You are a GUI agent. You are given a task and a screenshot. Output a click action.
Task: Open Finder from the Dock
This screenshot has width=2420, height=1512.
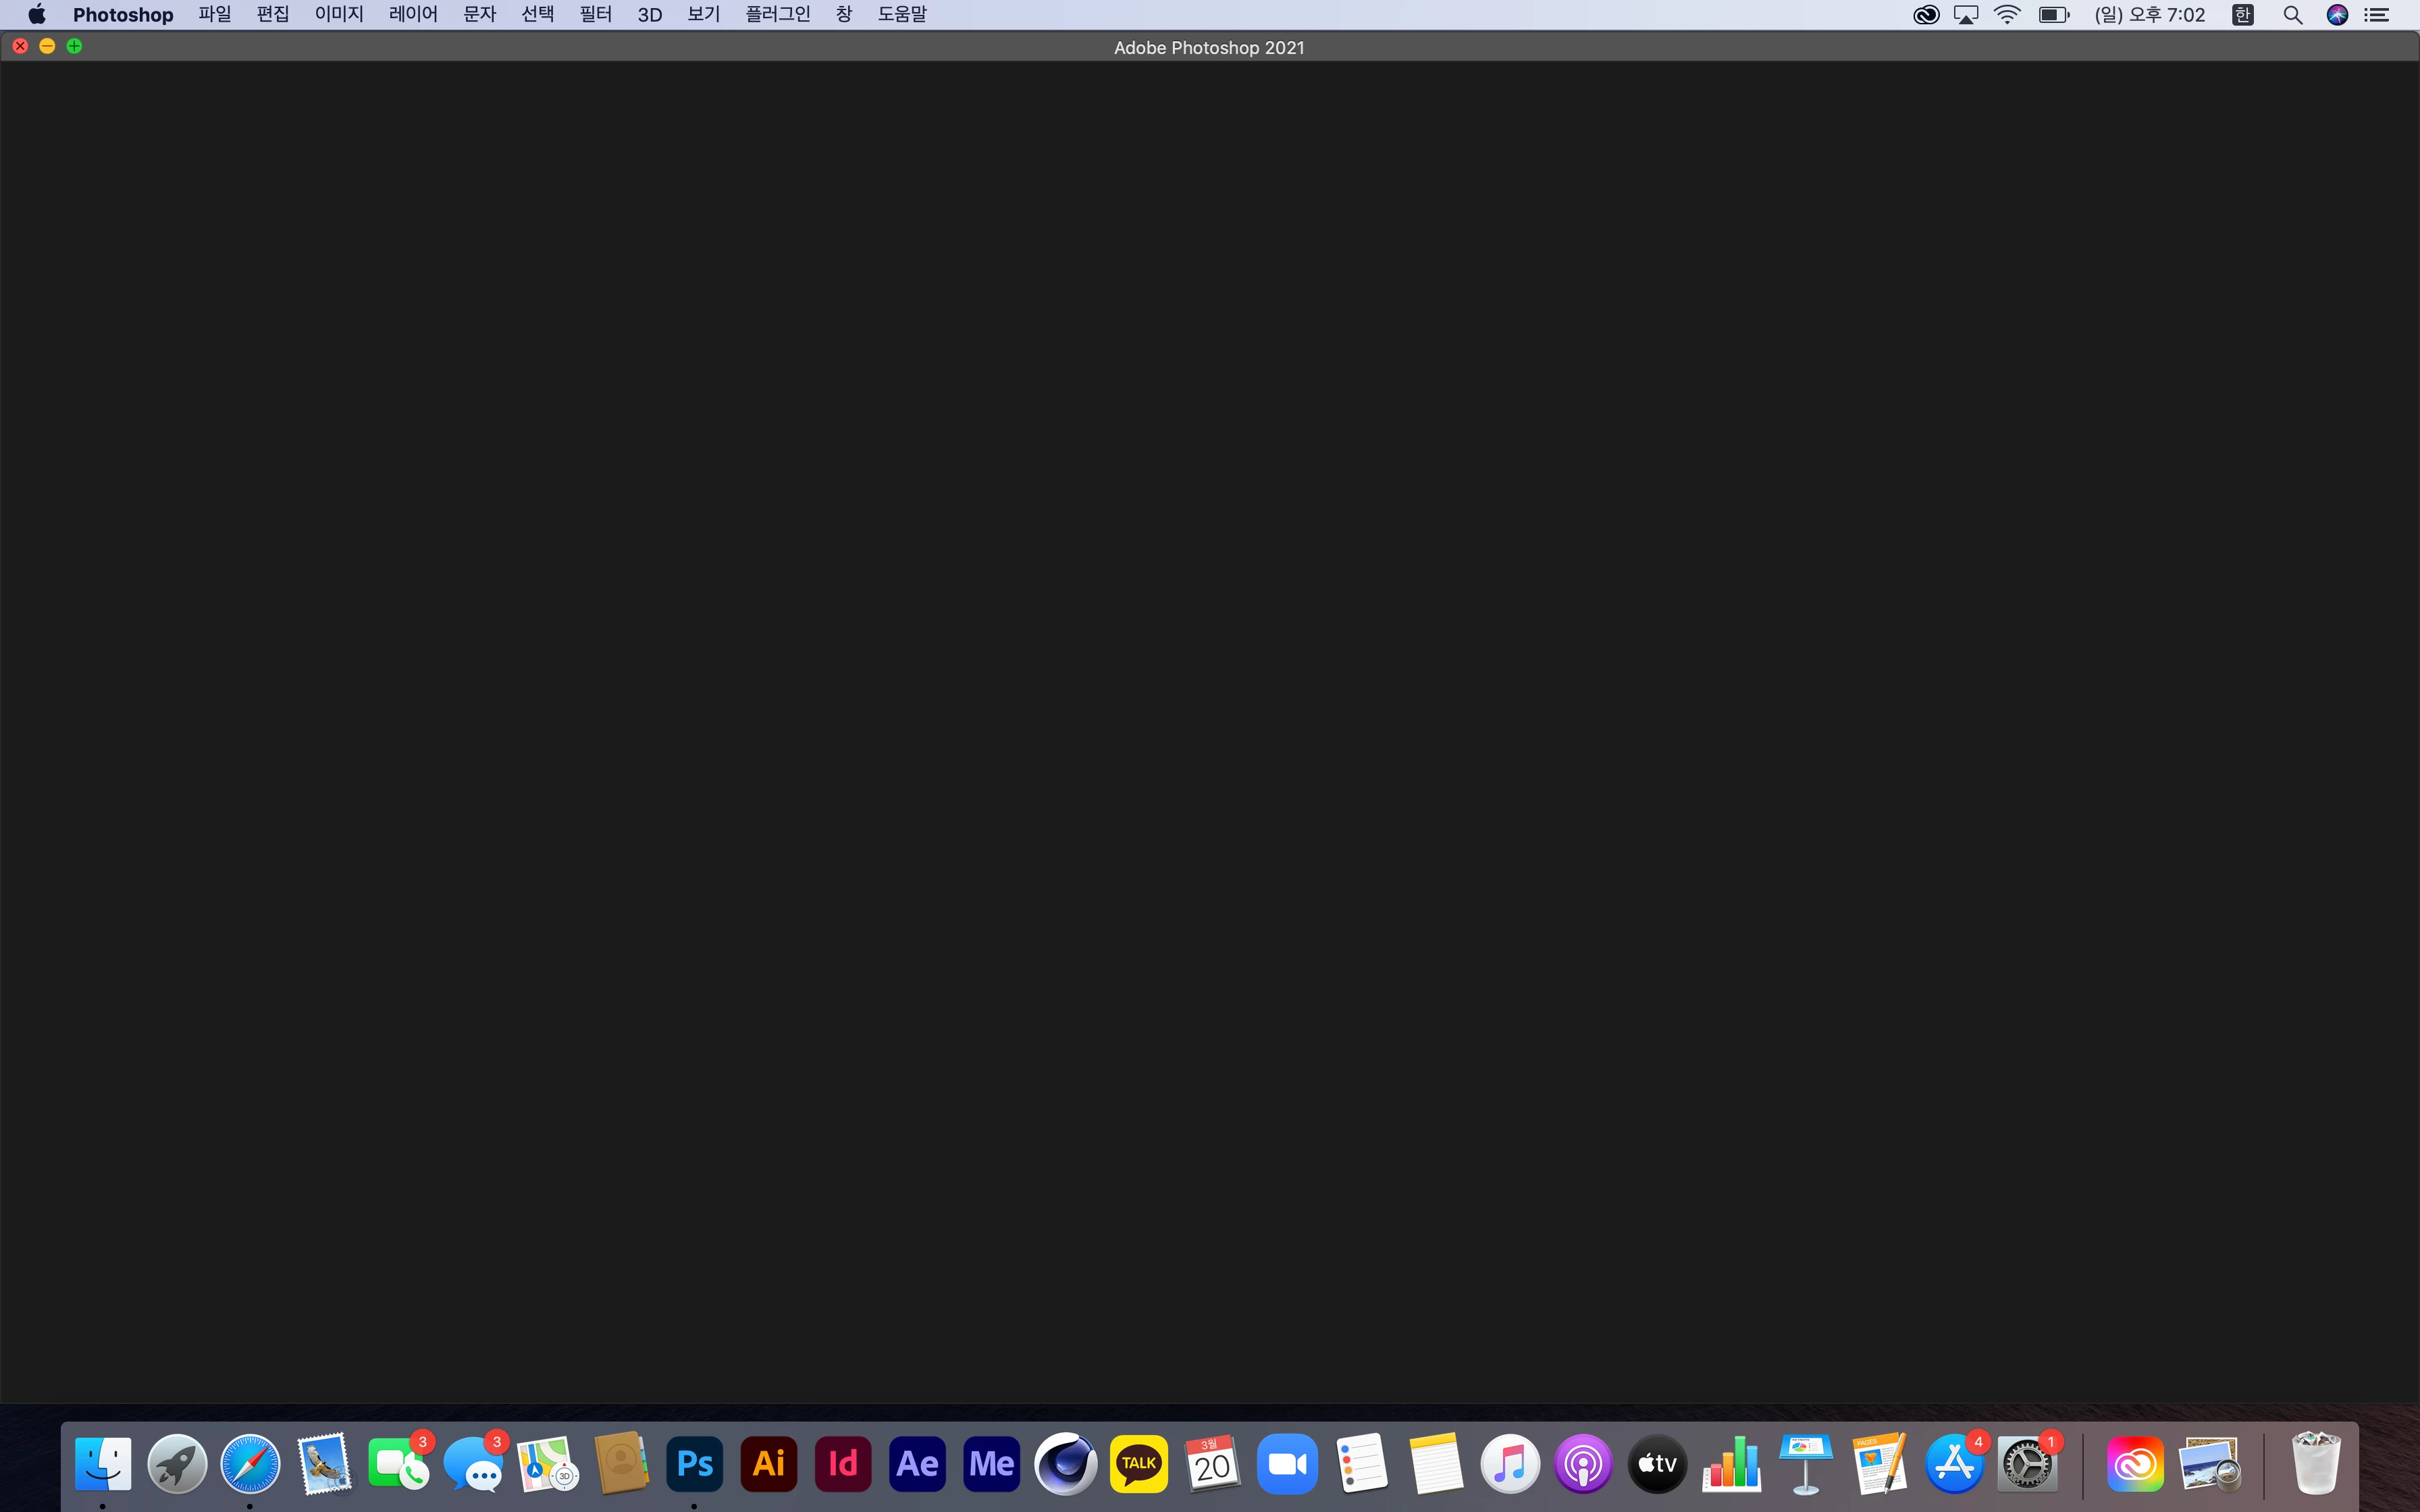[x=103, y=1464]
